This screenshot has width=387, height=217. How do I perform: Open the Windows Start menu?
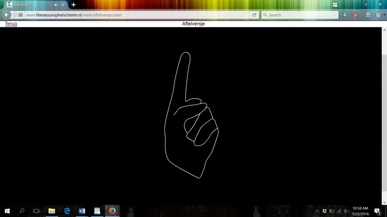point(7,211)
